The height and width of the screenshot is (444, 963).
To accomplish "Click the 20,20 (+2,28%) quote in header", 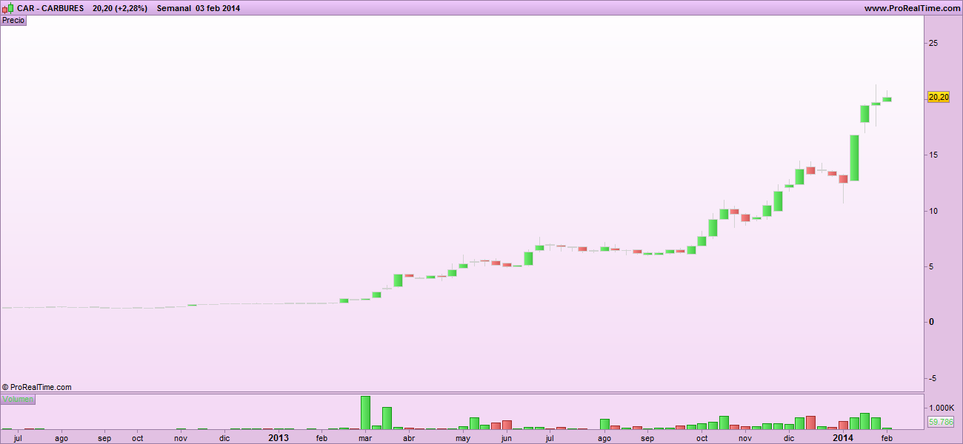I will 120,8.
